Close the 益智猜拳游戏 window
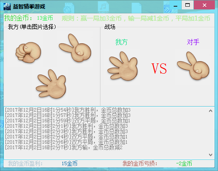This screenshot has width=218, height=171. pos(205,5)
